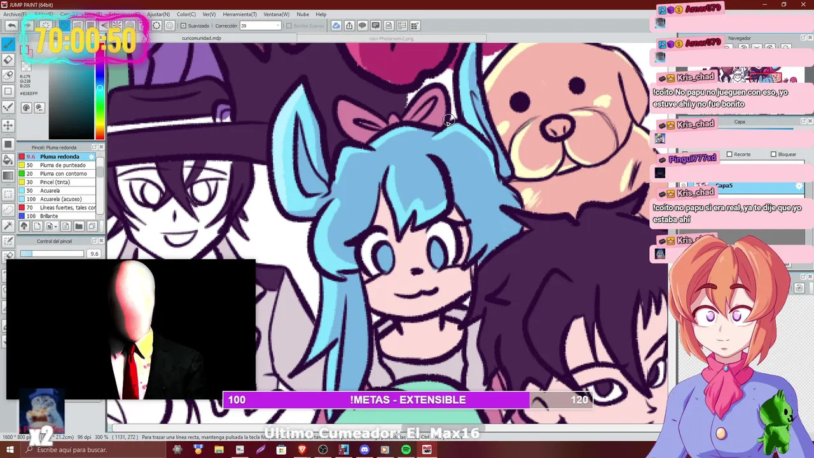The image size is (814, 458).
Task: Toggle the Suavizado checkbox
Action: 184,26
